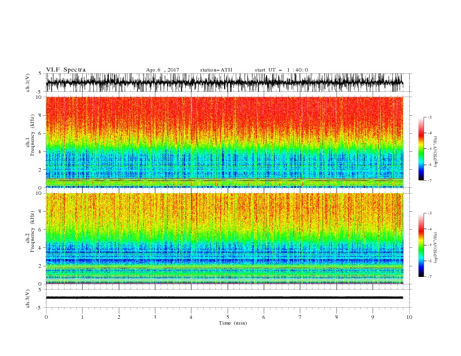Click the "2" kHz tick of ch.2 spectrogram
This screenshot has height=356, width=461.
click(41, 266)
